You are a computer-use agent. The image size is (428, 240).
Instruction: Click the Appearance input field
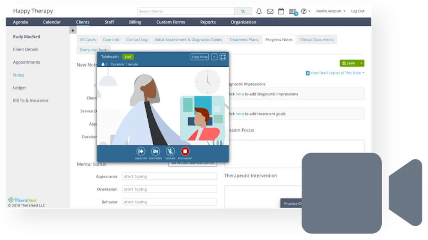click(170, 176)
